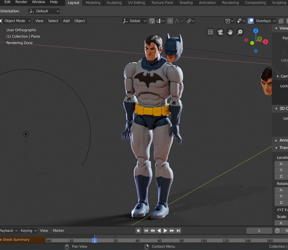Open the Global transform orientation dropdown

pos(134,21)
